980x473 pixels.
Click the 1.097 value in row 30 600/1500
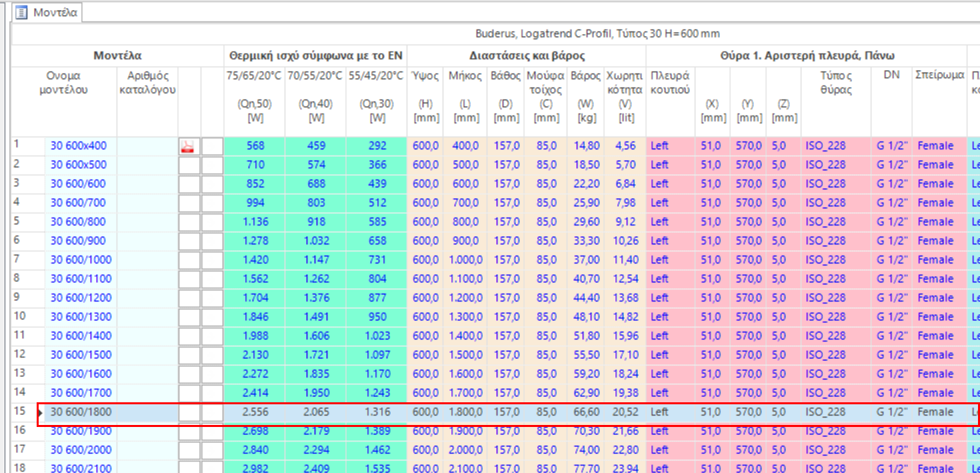[x=377, y=355]
